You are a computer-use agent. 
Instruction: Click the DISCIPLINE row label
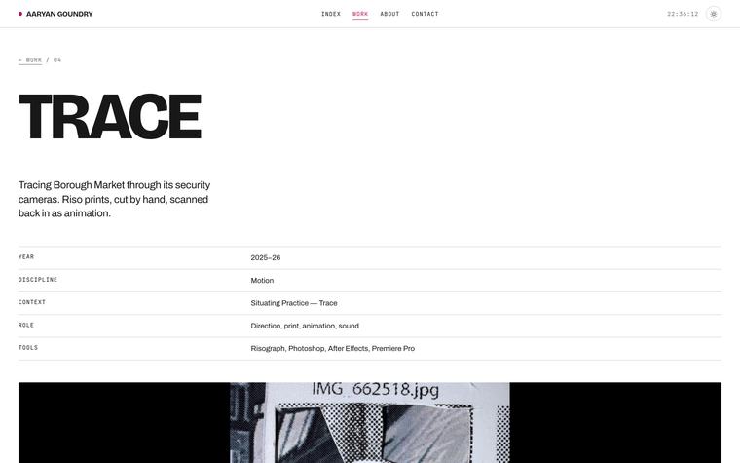pyautogui.click(x=38, y=280)
